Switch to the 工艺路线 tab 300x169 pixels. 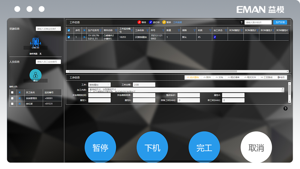266,77
